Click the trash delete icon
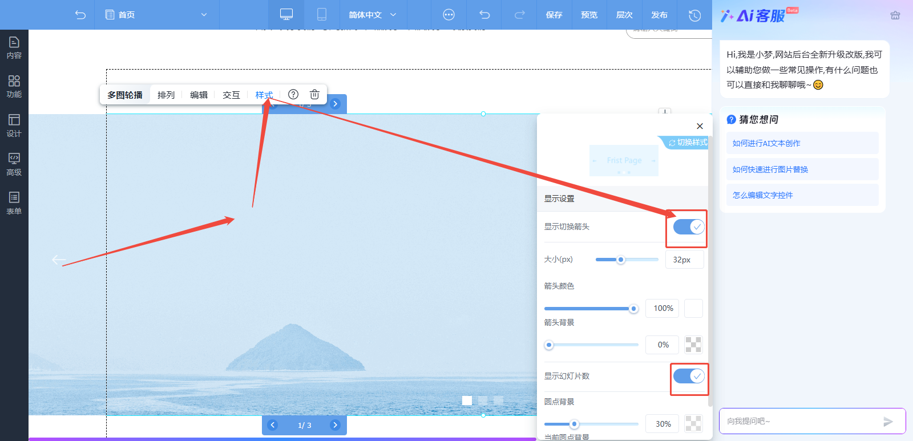 pyautogui.click(x=314, y=94)
